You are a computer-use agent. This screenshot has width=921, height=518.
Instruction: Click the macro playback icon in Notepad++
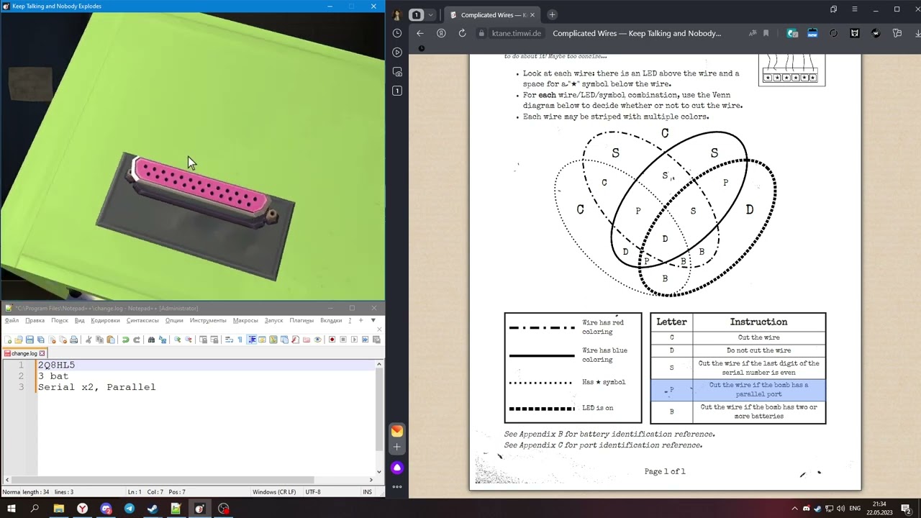point(354,340)
